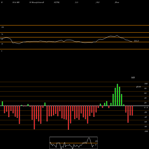This screenshot has width=149, height=149.
Task: Click the 'SI MunafaSutraR' header text
Action: (37, 2)
